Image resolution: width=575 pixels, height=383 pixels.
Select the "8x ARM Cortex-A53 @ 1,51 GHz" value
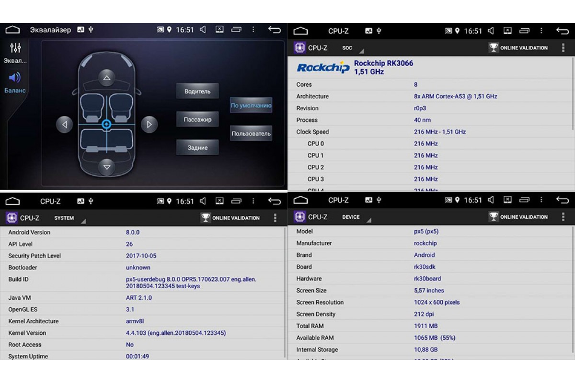point(455,96)
